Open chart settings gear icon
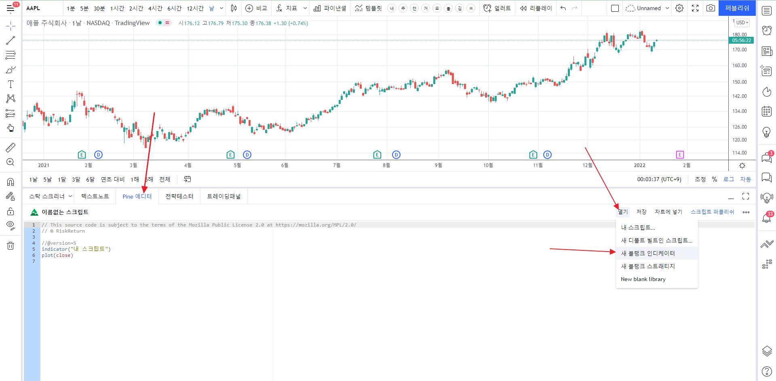The height and width of the screenshot is (381, 776). (x=679, y=8)
